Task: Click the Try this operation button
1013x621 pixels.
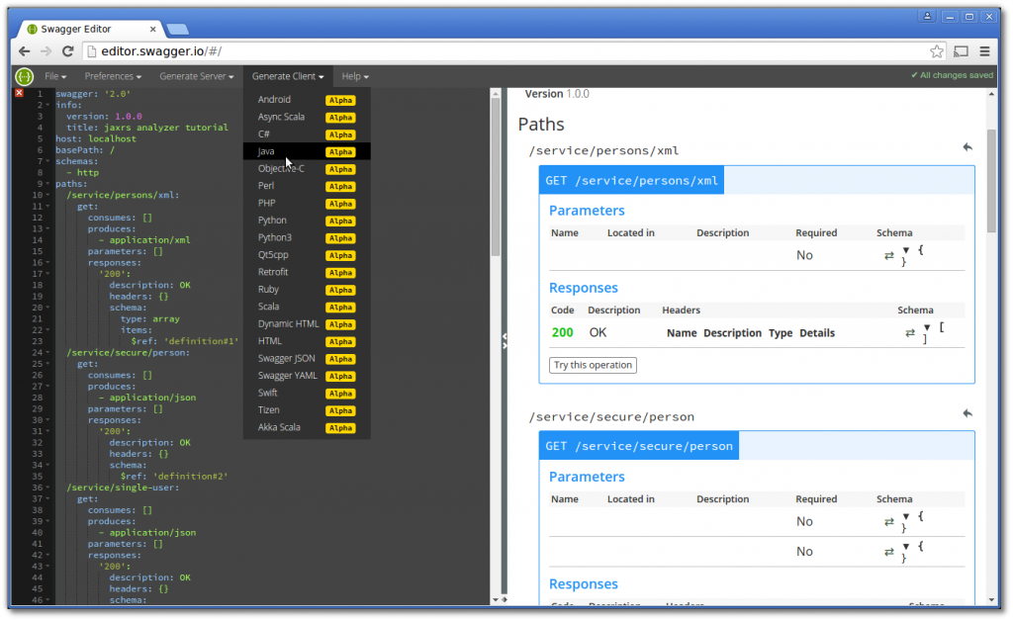Action: pos(592,365)
